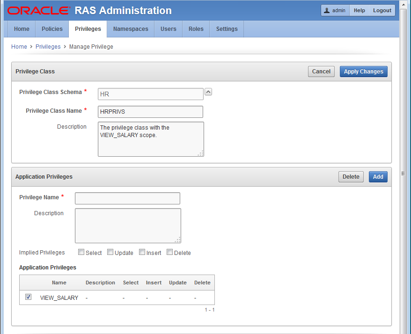Toggle the Delete implied privilege checkbox
This screenshot has width=411, height=334.
coord(170,252)
